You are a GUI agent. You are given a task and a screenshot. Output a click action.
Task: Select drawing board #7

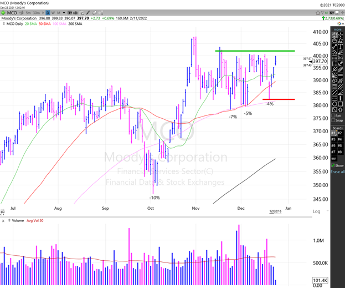coord(334,152)
